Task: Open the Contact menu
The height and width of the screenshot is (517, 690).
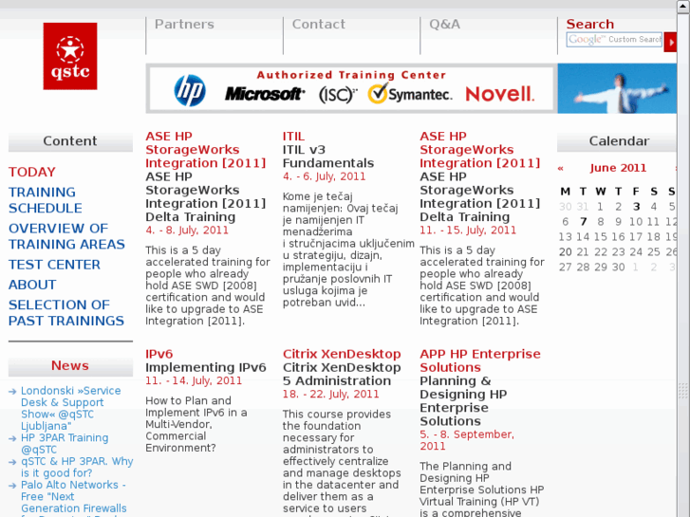Action: click(319, 25)
